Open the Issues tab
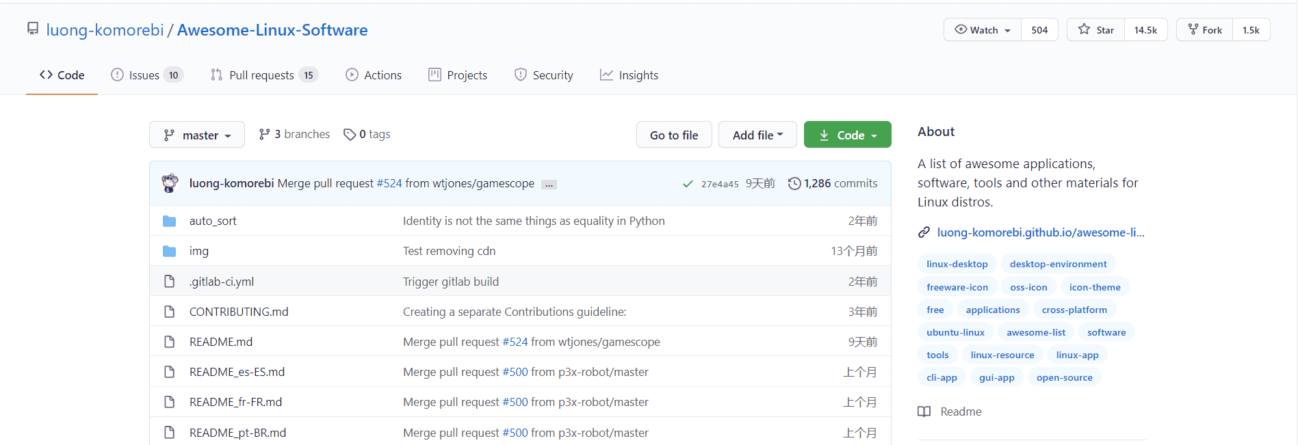This screenshot has height=445, width=1298. 146,75
